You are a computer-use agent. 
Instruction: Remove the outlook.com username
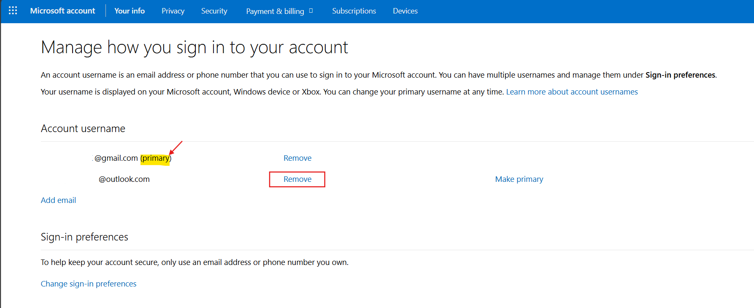[x=297, y=179]
